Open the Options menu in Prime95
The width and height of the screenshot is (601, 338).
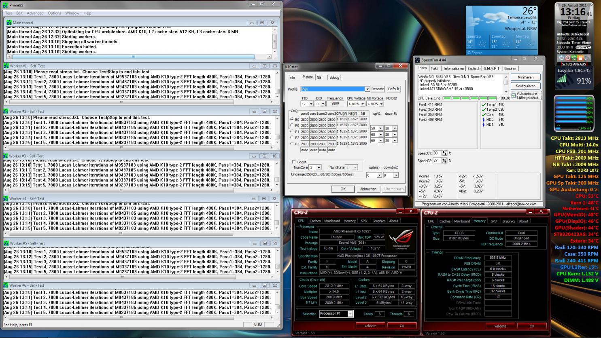tap(54, 13)
